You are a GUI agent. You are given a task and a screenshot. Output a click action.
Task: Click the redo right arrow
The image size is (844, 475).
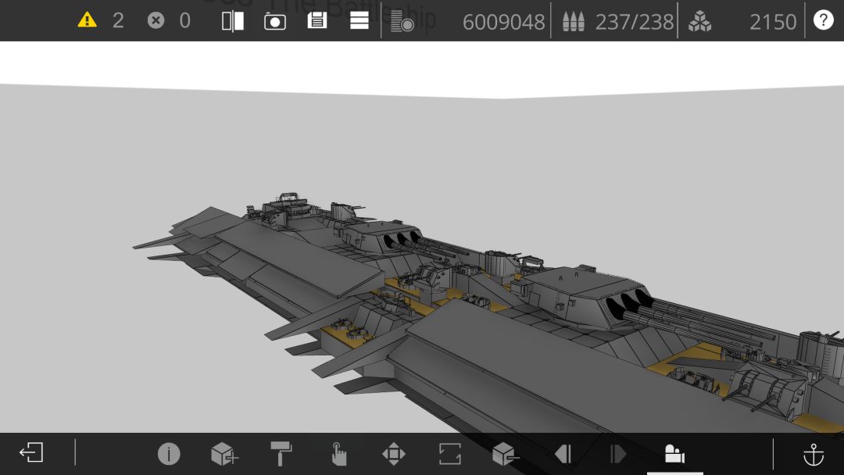pyautogui.click(x=618, y=453)
